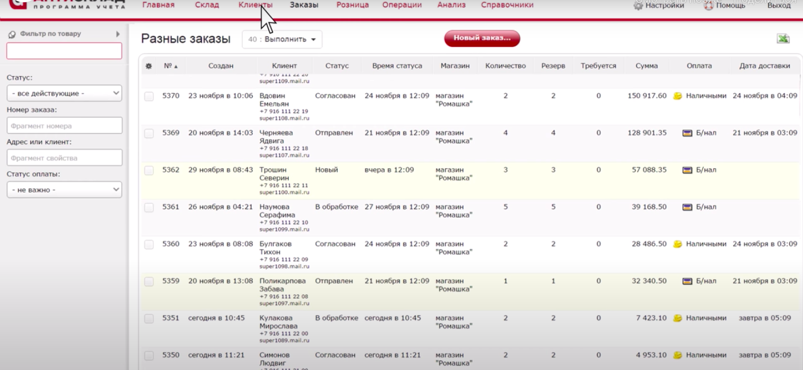Export orders via the Excel icon
This screenshot has width=803, height=370.
click(783, 39)
